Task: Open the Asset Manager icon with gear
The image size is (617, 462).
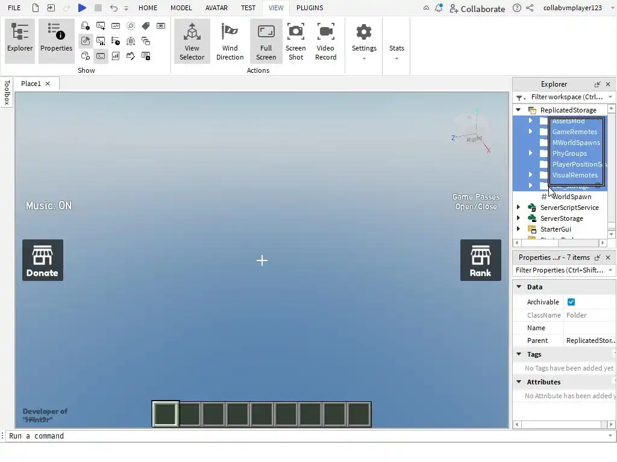Action: (x=86, y=26)
